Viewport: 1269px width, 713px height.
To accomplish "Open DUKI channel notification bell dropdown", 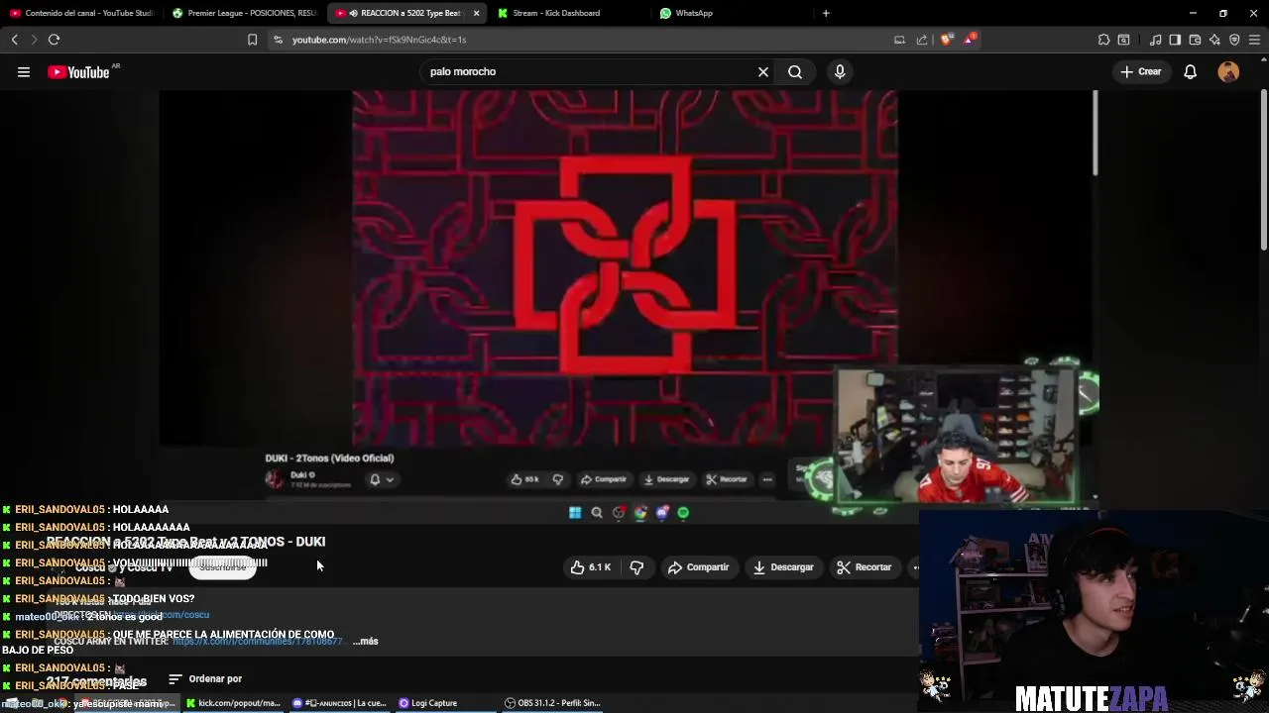I will coord(382,479).
